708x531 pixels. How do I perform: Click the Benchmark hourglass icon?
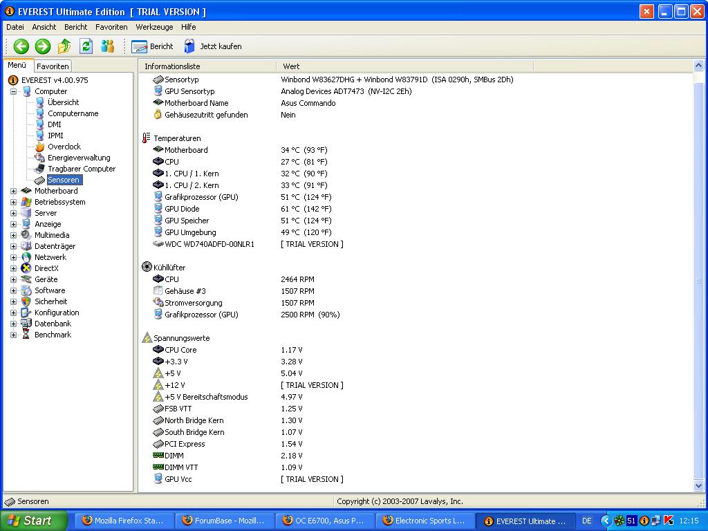point(26,335)
